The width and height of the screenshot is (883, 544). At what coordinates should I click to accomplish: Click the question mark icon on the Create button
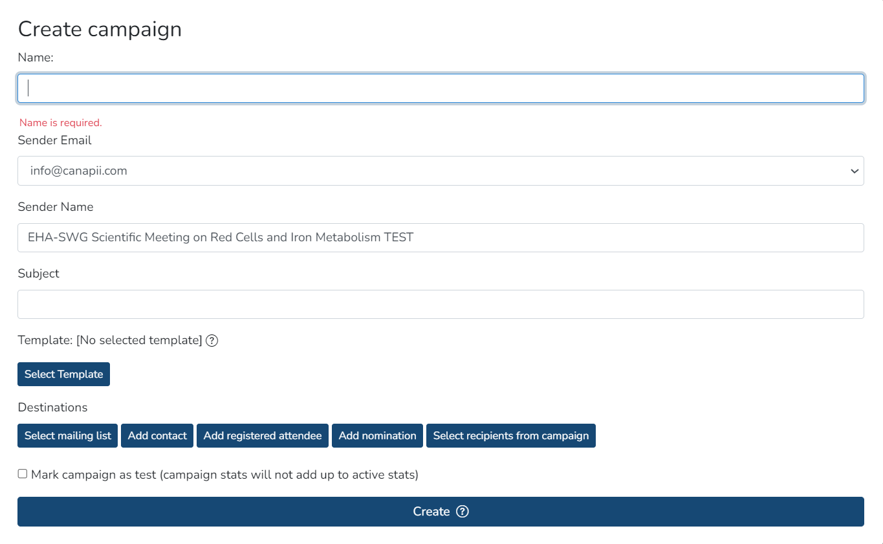coord(462,512)
